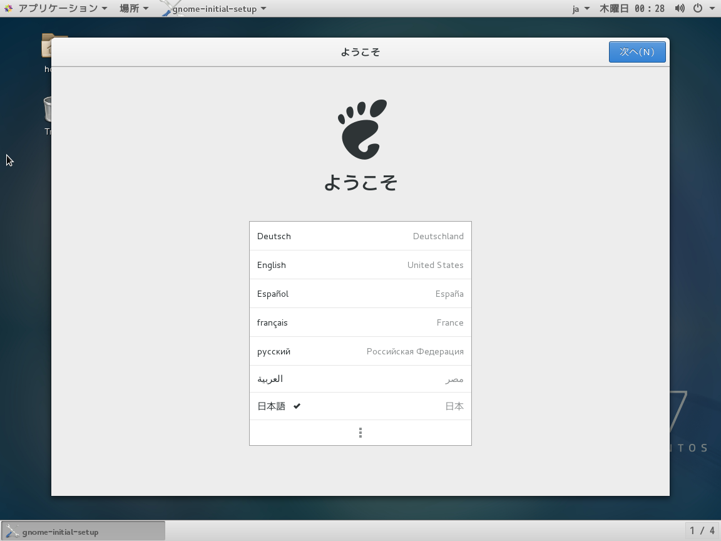Select Español language row

pos(360,294)
